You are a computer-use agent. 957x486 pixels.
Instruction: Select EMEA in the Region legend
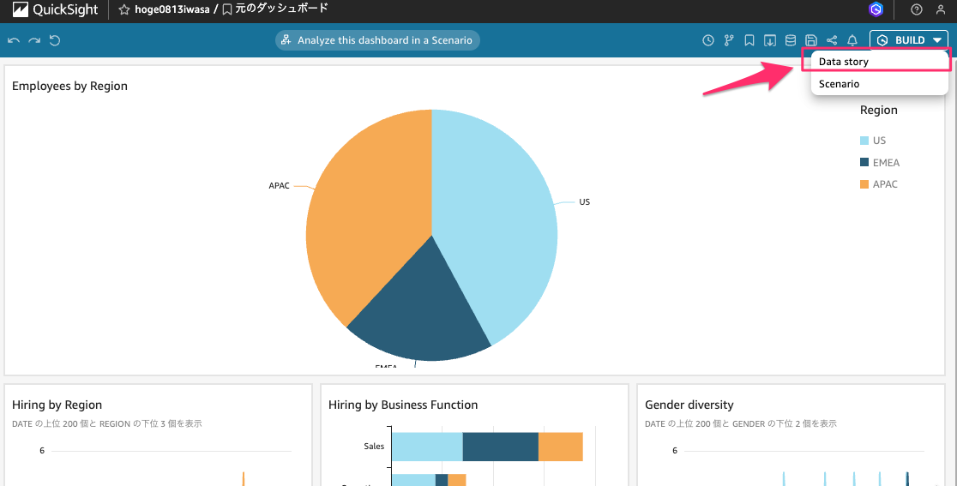(x=880, y=162)
